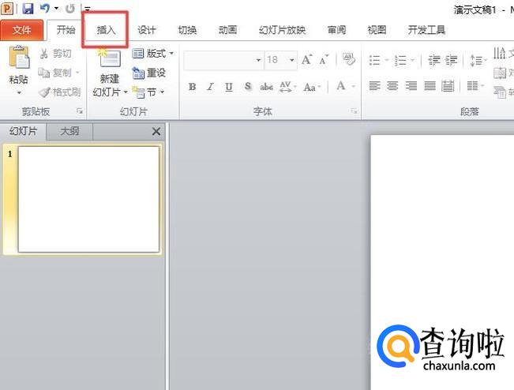Switch to the 切换 (Transitions) tab
This screenshot has width=514, height=390.
[187, 30]
